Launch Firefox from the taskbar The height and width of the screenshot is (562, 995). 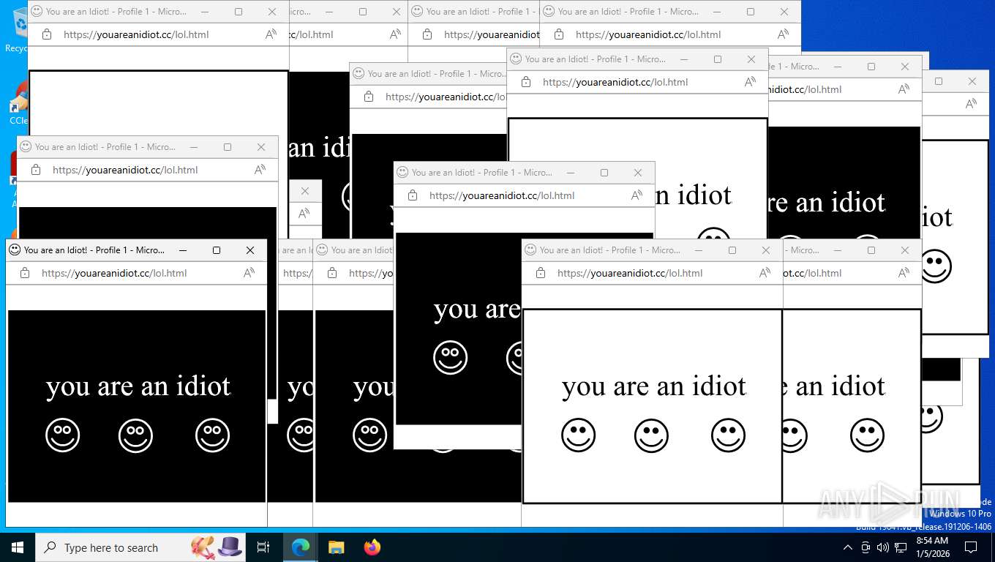coord(372,547)
